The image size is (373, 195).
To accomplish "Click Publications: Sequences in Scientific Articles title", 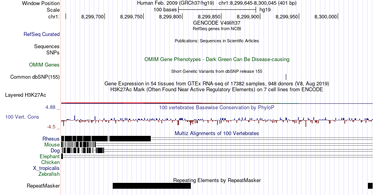I will pyautogui.click(x=217, y=41).
